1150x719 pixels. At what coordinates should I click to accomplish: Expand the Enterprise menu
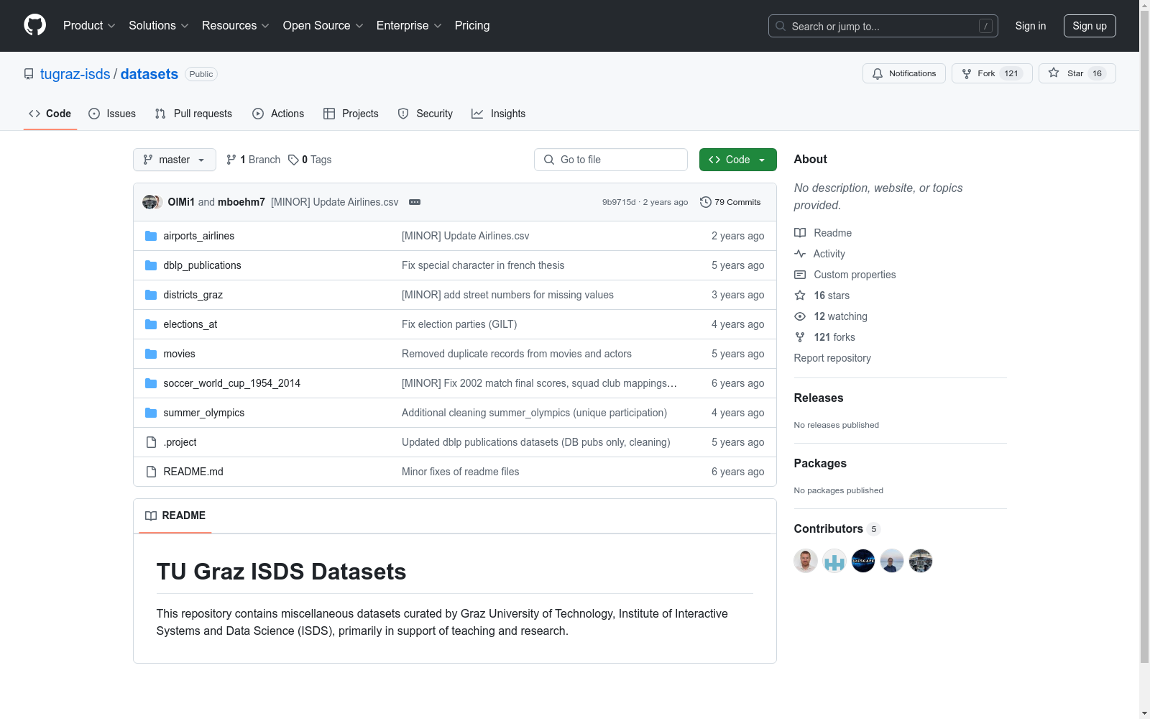click(409, 26)
